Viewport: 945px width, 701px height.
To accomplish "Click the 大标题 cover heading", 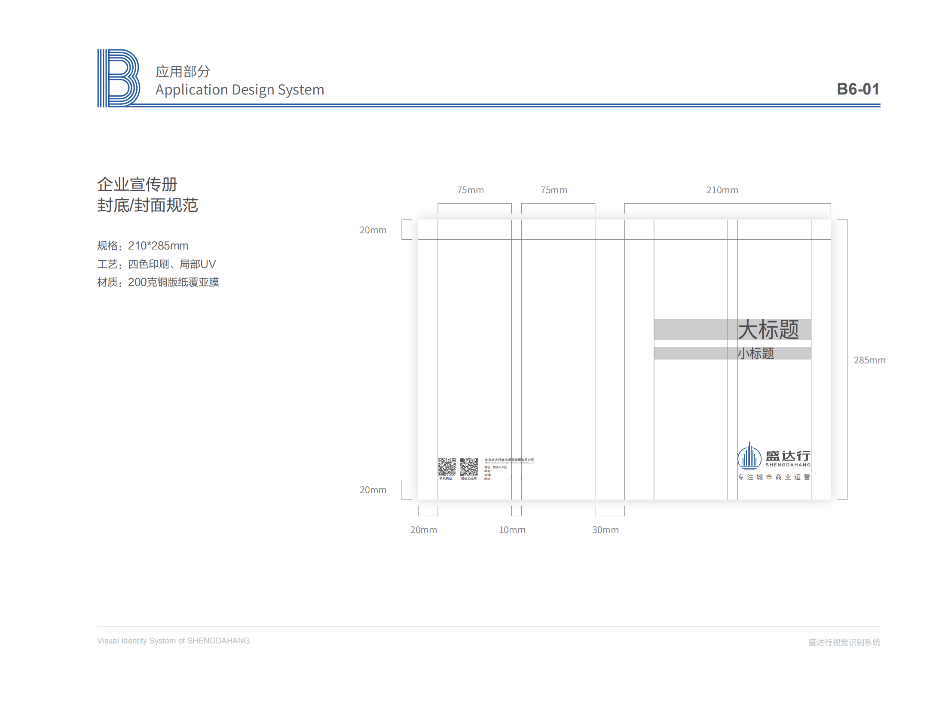I will (x=768, y=329).
